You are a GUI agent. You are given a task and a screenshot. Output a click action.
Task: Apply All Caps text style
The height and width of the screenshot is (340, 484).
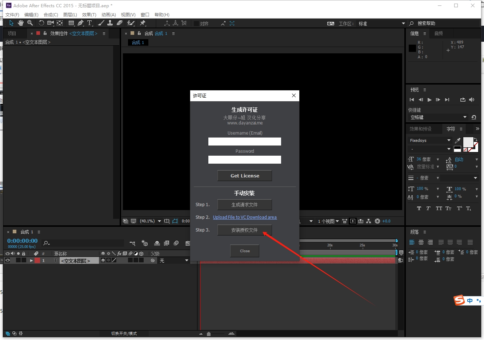pyautogui.click(x=439, y=208)
